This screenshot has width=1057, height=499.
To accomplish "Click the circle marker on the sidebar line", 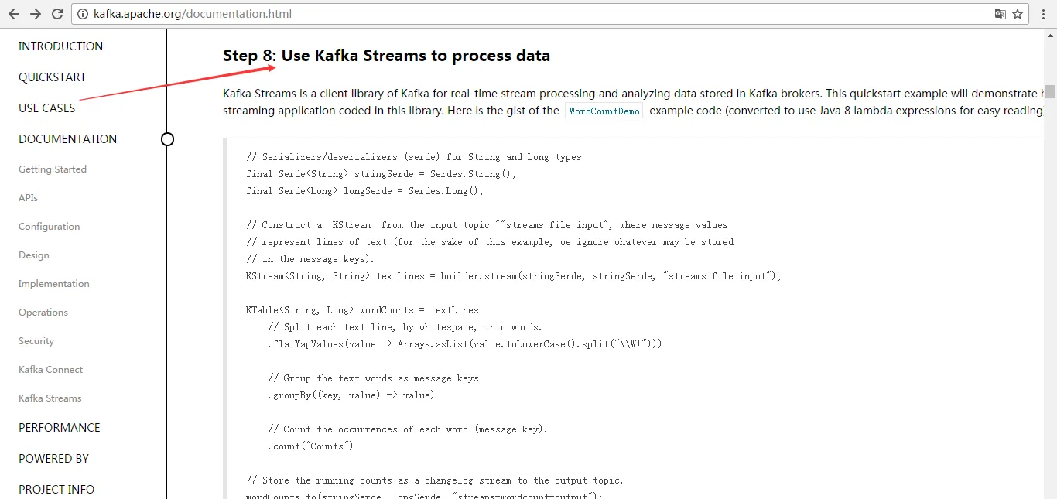I will coord(167,139).
